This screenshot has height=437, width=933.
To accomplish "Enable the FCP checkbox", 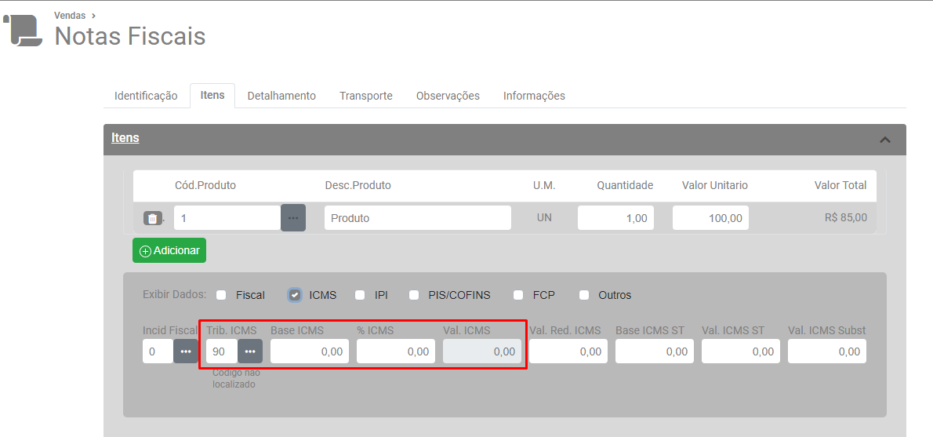I will point(518,295).
